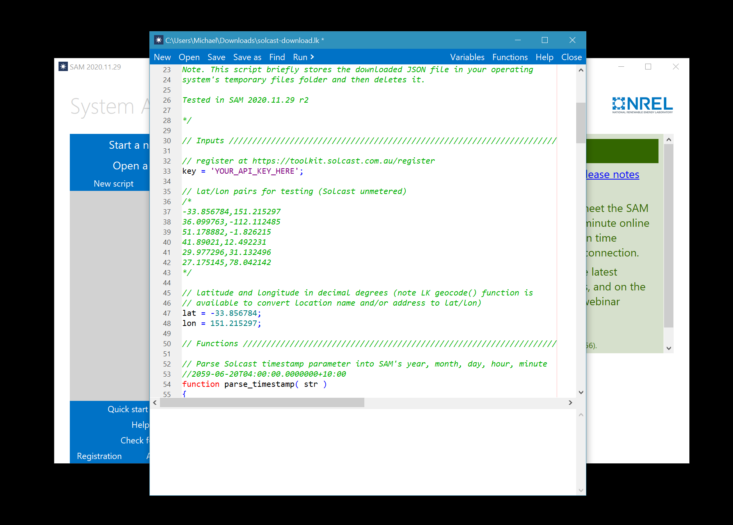733x525 pixels.
Task: Click New script in SAM window
Action: [x=114, y=184]
